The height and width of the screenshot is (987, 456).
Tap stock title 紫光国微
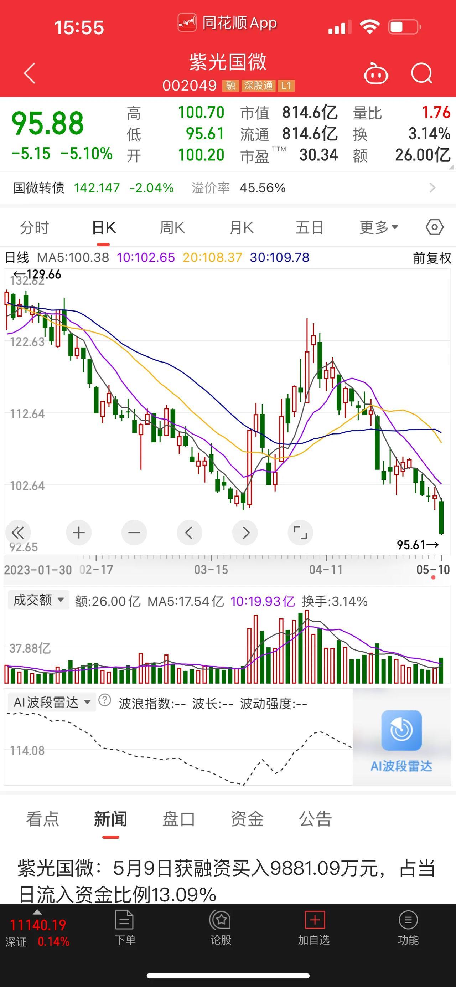(228, 61)
